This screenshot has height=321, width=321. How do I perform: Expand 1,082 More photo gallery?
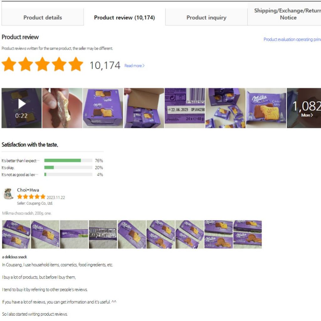(x=304, y=108)
